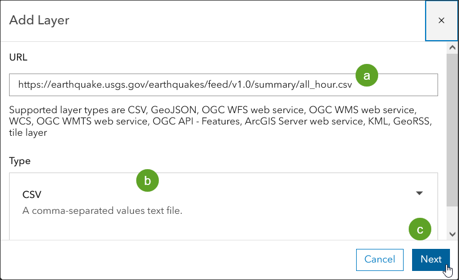Click the selected CSV type value
This screenshot has height=280, width=459.
point(32,195)
